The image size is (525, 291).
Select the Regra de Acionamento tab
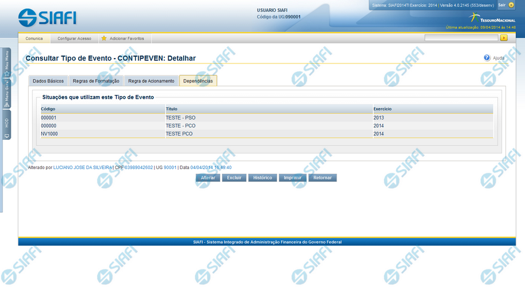(151, 81)
